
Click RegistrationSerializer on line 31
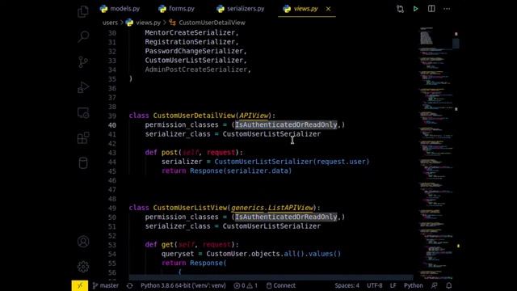[190, 42]
